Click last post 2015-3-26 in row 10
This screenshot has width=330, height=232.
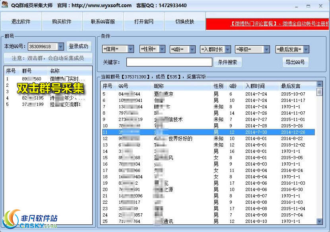[x=292, y=126]
